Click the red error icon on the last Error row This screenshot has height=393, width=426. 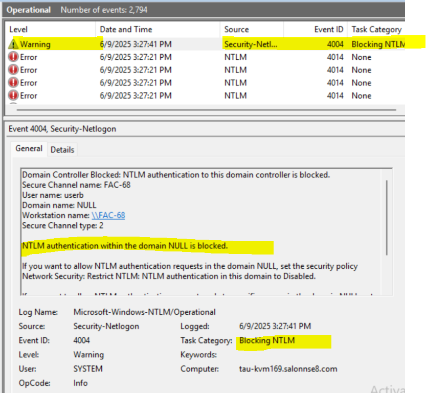(13, 95)
